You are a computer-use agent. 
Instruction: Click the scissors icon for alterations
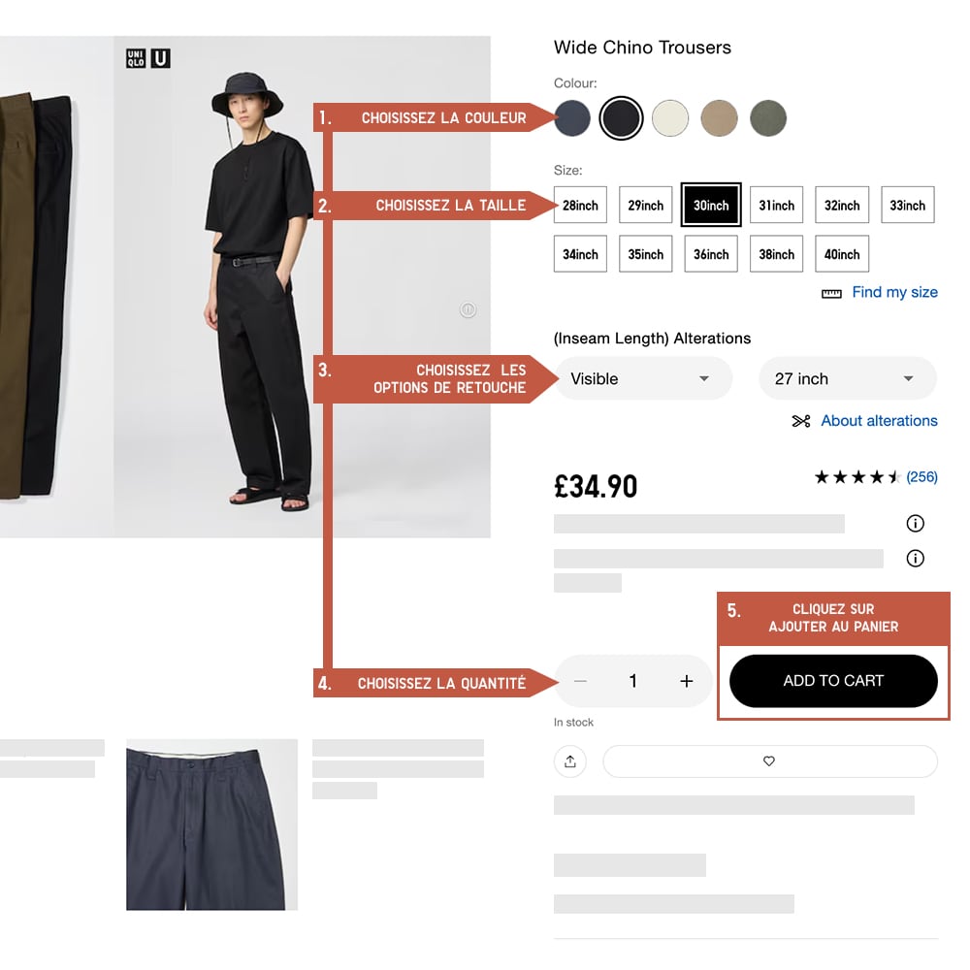(800, 421)
